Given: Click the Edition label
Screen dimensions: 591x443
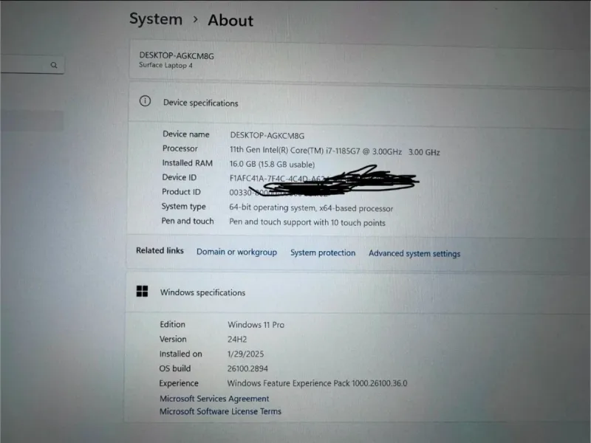Looking at the screenshot, I should (172, 324).
